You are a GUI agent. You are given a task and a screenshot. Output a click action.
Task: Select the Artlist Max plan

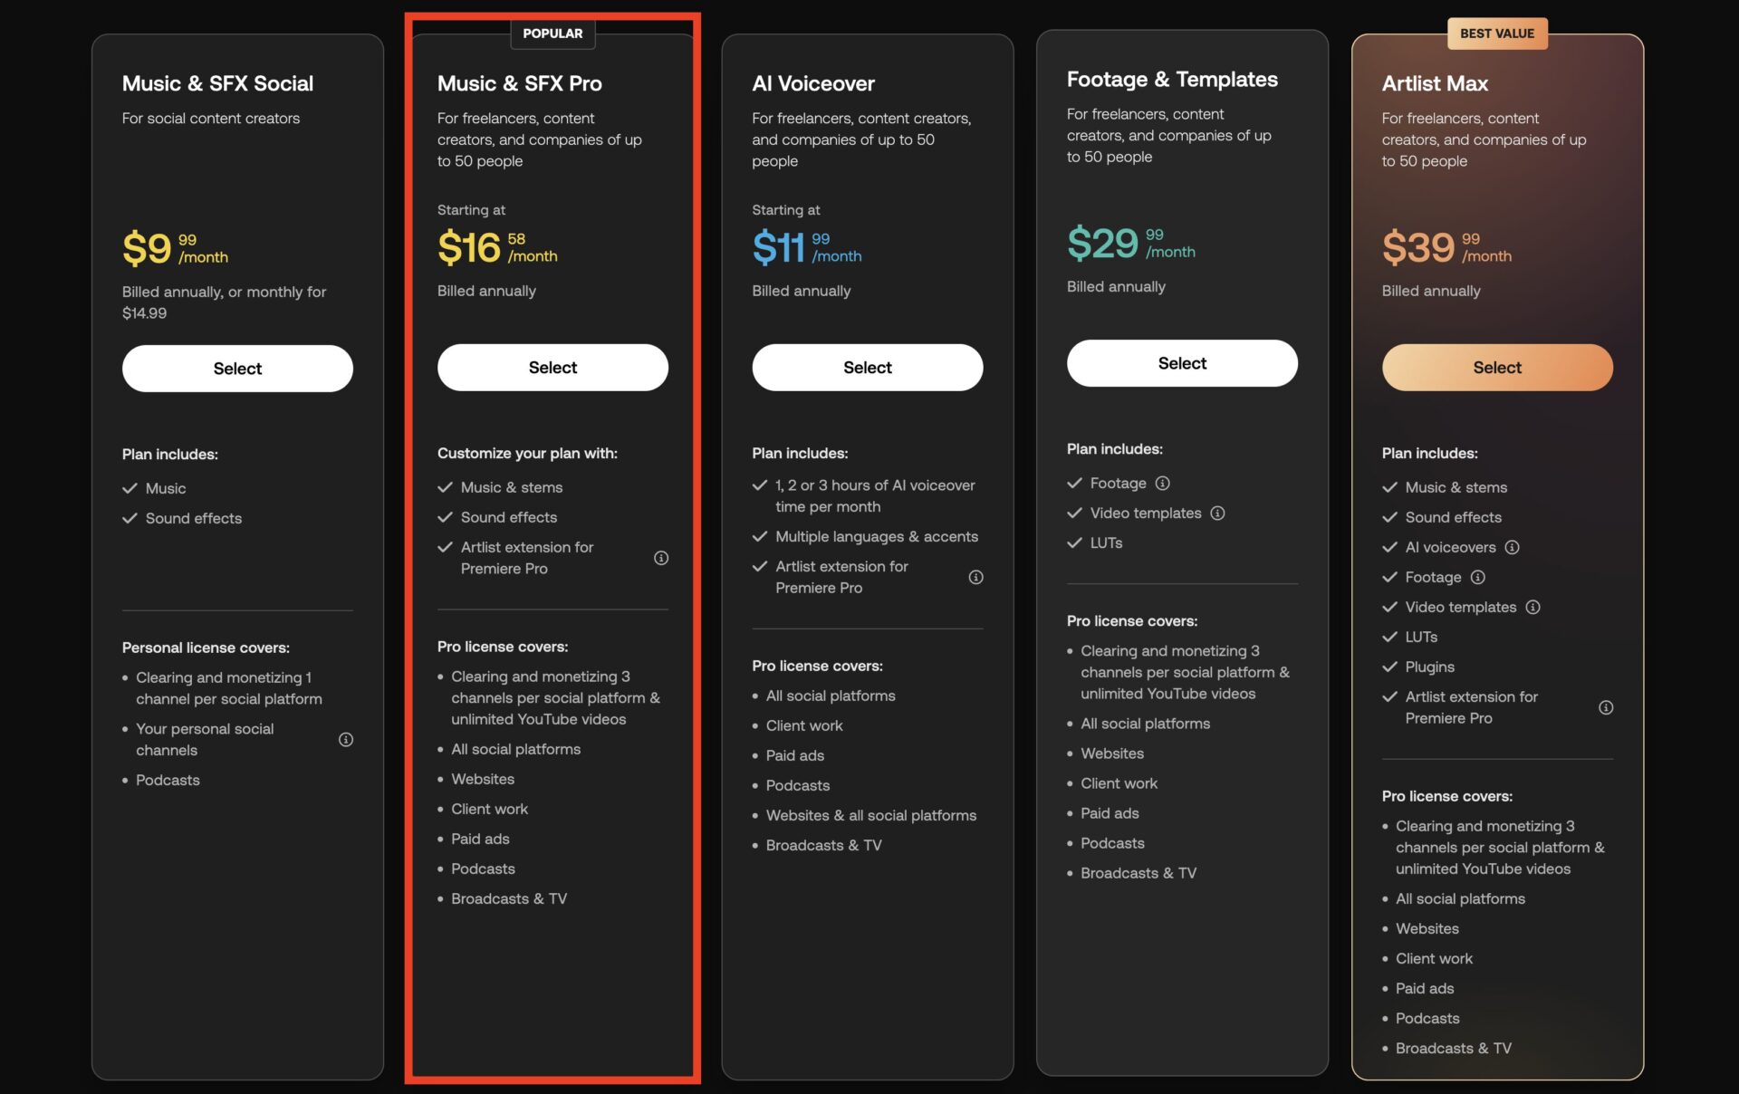1496,368
